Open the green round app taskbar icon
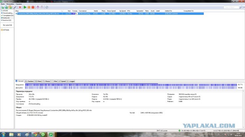The width and height of the screenshot is (245, 137). pyautogui.click(x=43, y=134)
